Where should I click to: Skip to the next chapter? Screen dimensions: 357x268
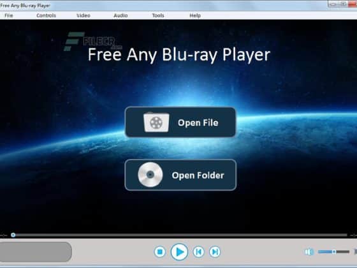coord(215,252)
